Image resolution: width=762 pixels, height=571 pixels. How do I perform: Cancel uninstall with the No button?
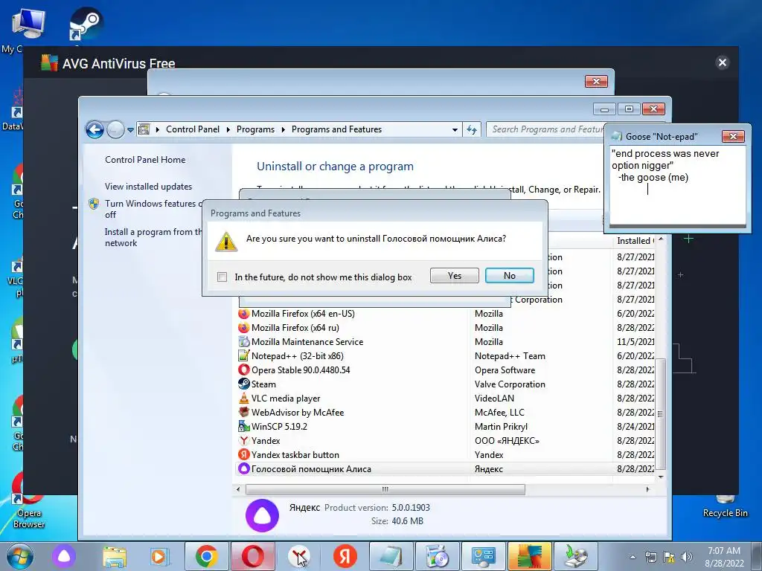tap(509, 276)
